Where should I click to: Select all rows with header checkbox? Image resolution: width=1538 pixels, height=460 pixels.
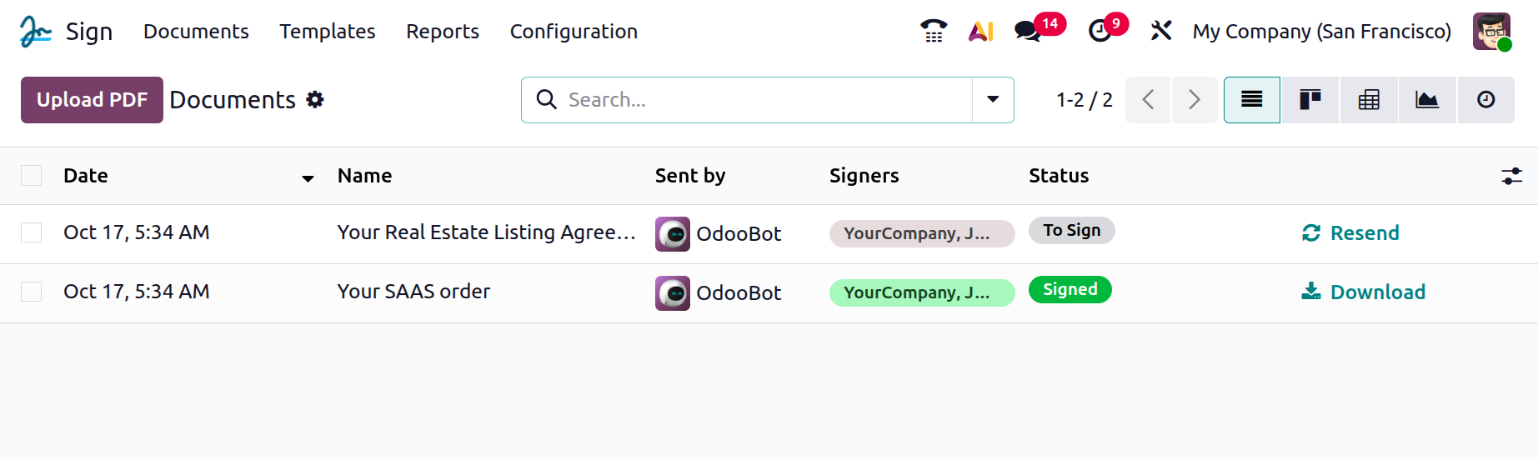point(32,176)
